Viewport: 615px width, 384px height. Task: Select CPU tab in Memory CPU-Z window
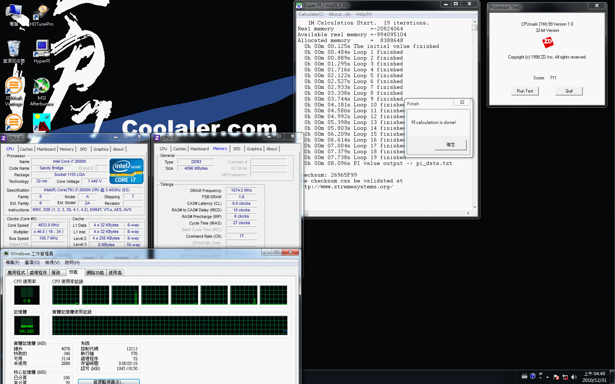coord(164,149)
